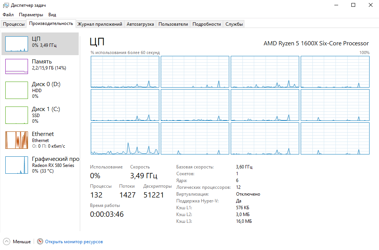This screenshot has width=379, height=250.
Task: Click Открыть монитор ресурсов link
Action: coord(74,242)
